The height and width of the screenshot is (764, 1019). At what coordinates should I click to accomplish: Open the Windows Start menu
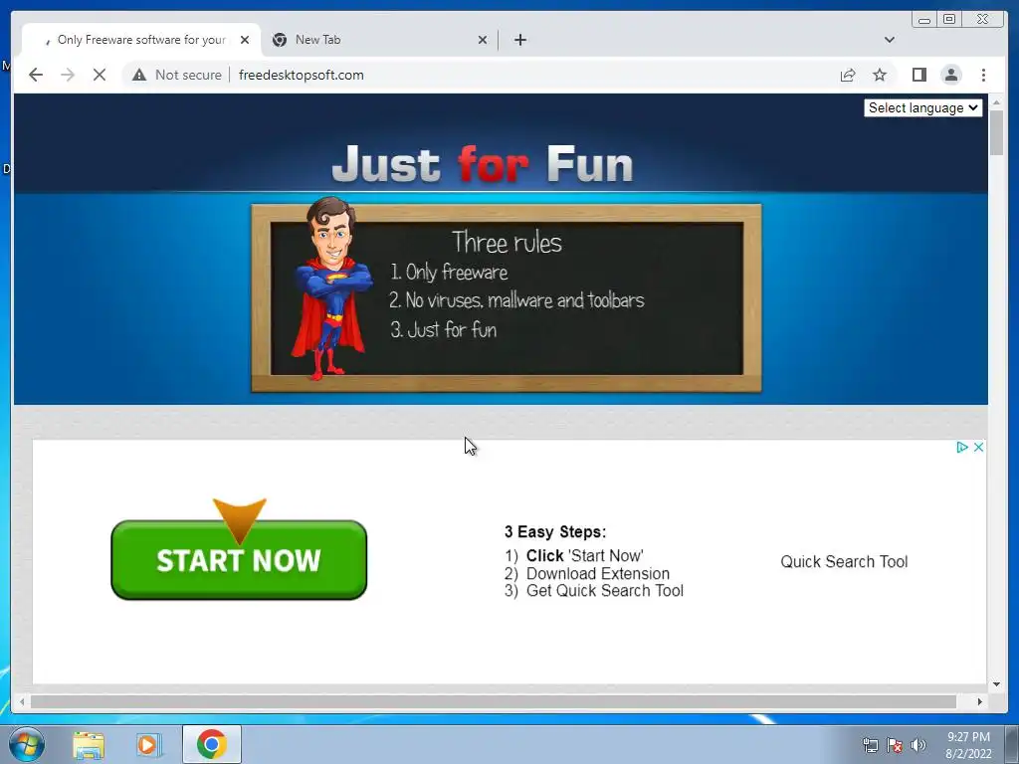[x=26, y=744]
